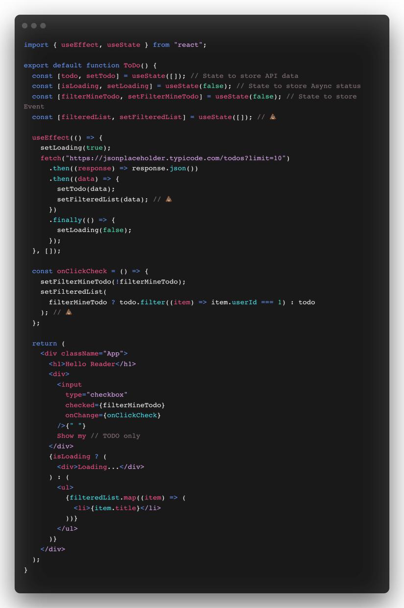Click the first gray window dot
This screenshot has height=608, width=404.
click(x=24, y=25)
